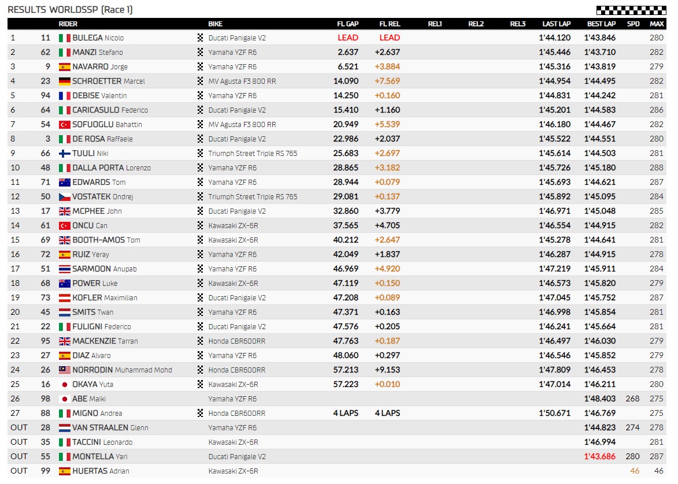
Task: Click the BIKE column header
Action: tap(216, 24)
